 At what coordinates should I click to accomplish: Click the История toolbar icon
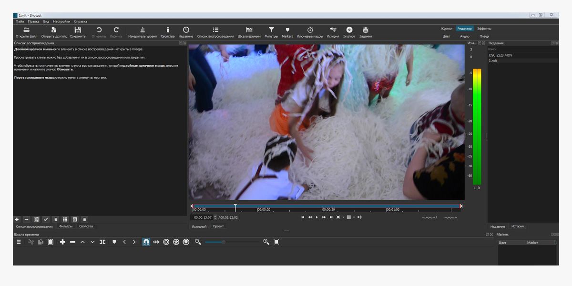333,30
